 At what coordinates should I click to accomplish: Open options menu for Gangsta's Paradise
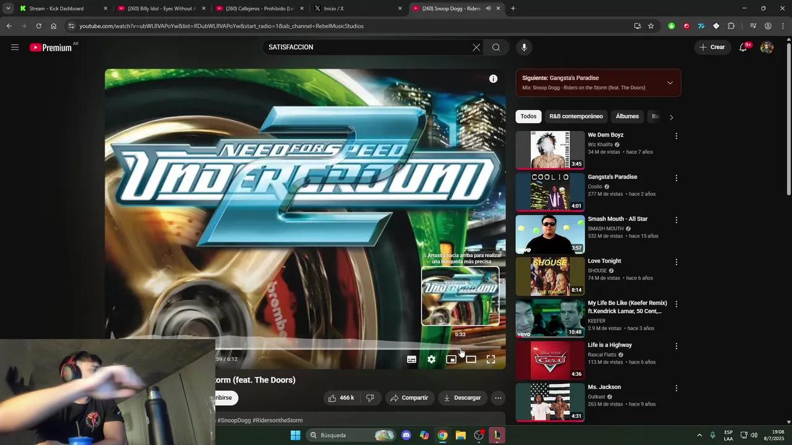[676, 178]
